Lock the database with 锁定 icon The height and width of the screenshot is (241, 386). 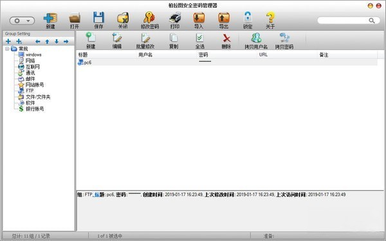[248, 17]
